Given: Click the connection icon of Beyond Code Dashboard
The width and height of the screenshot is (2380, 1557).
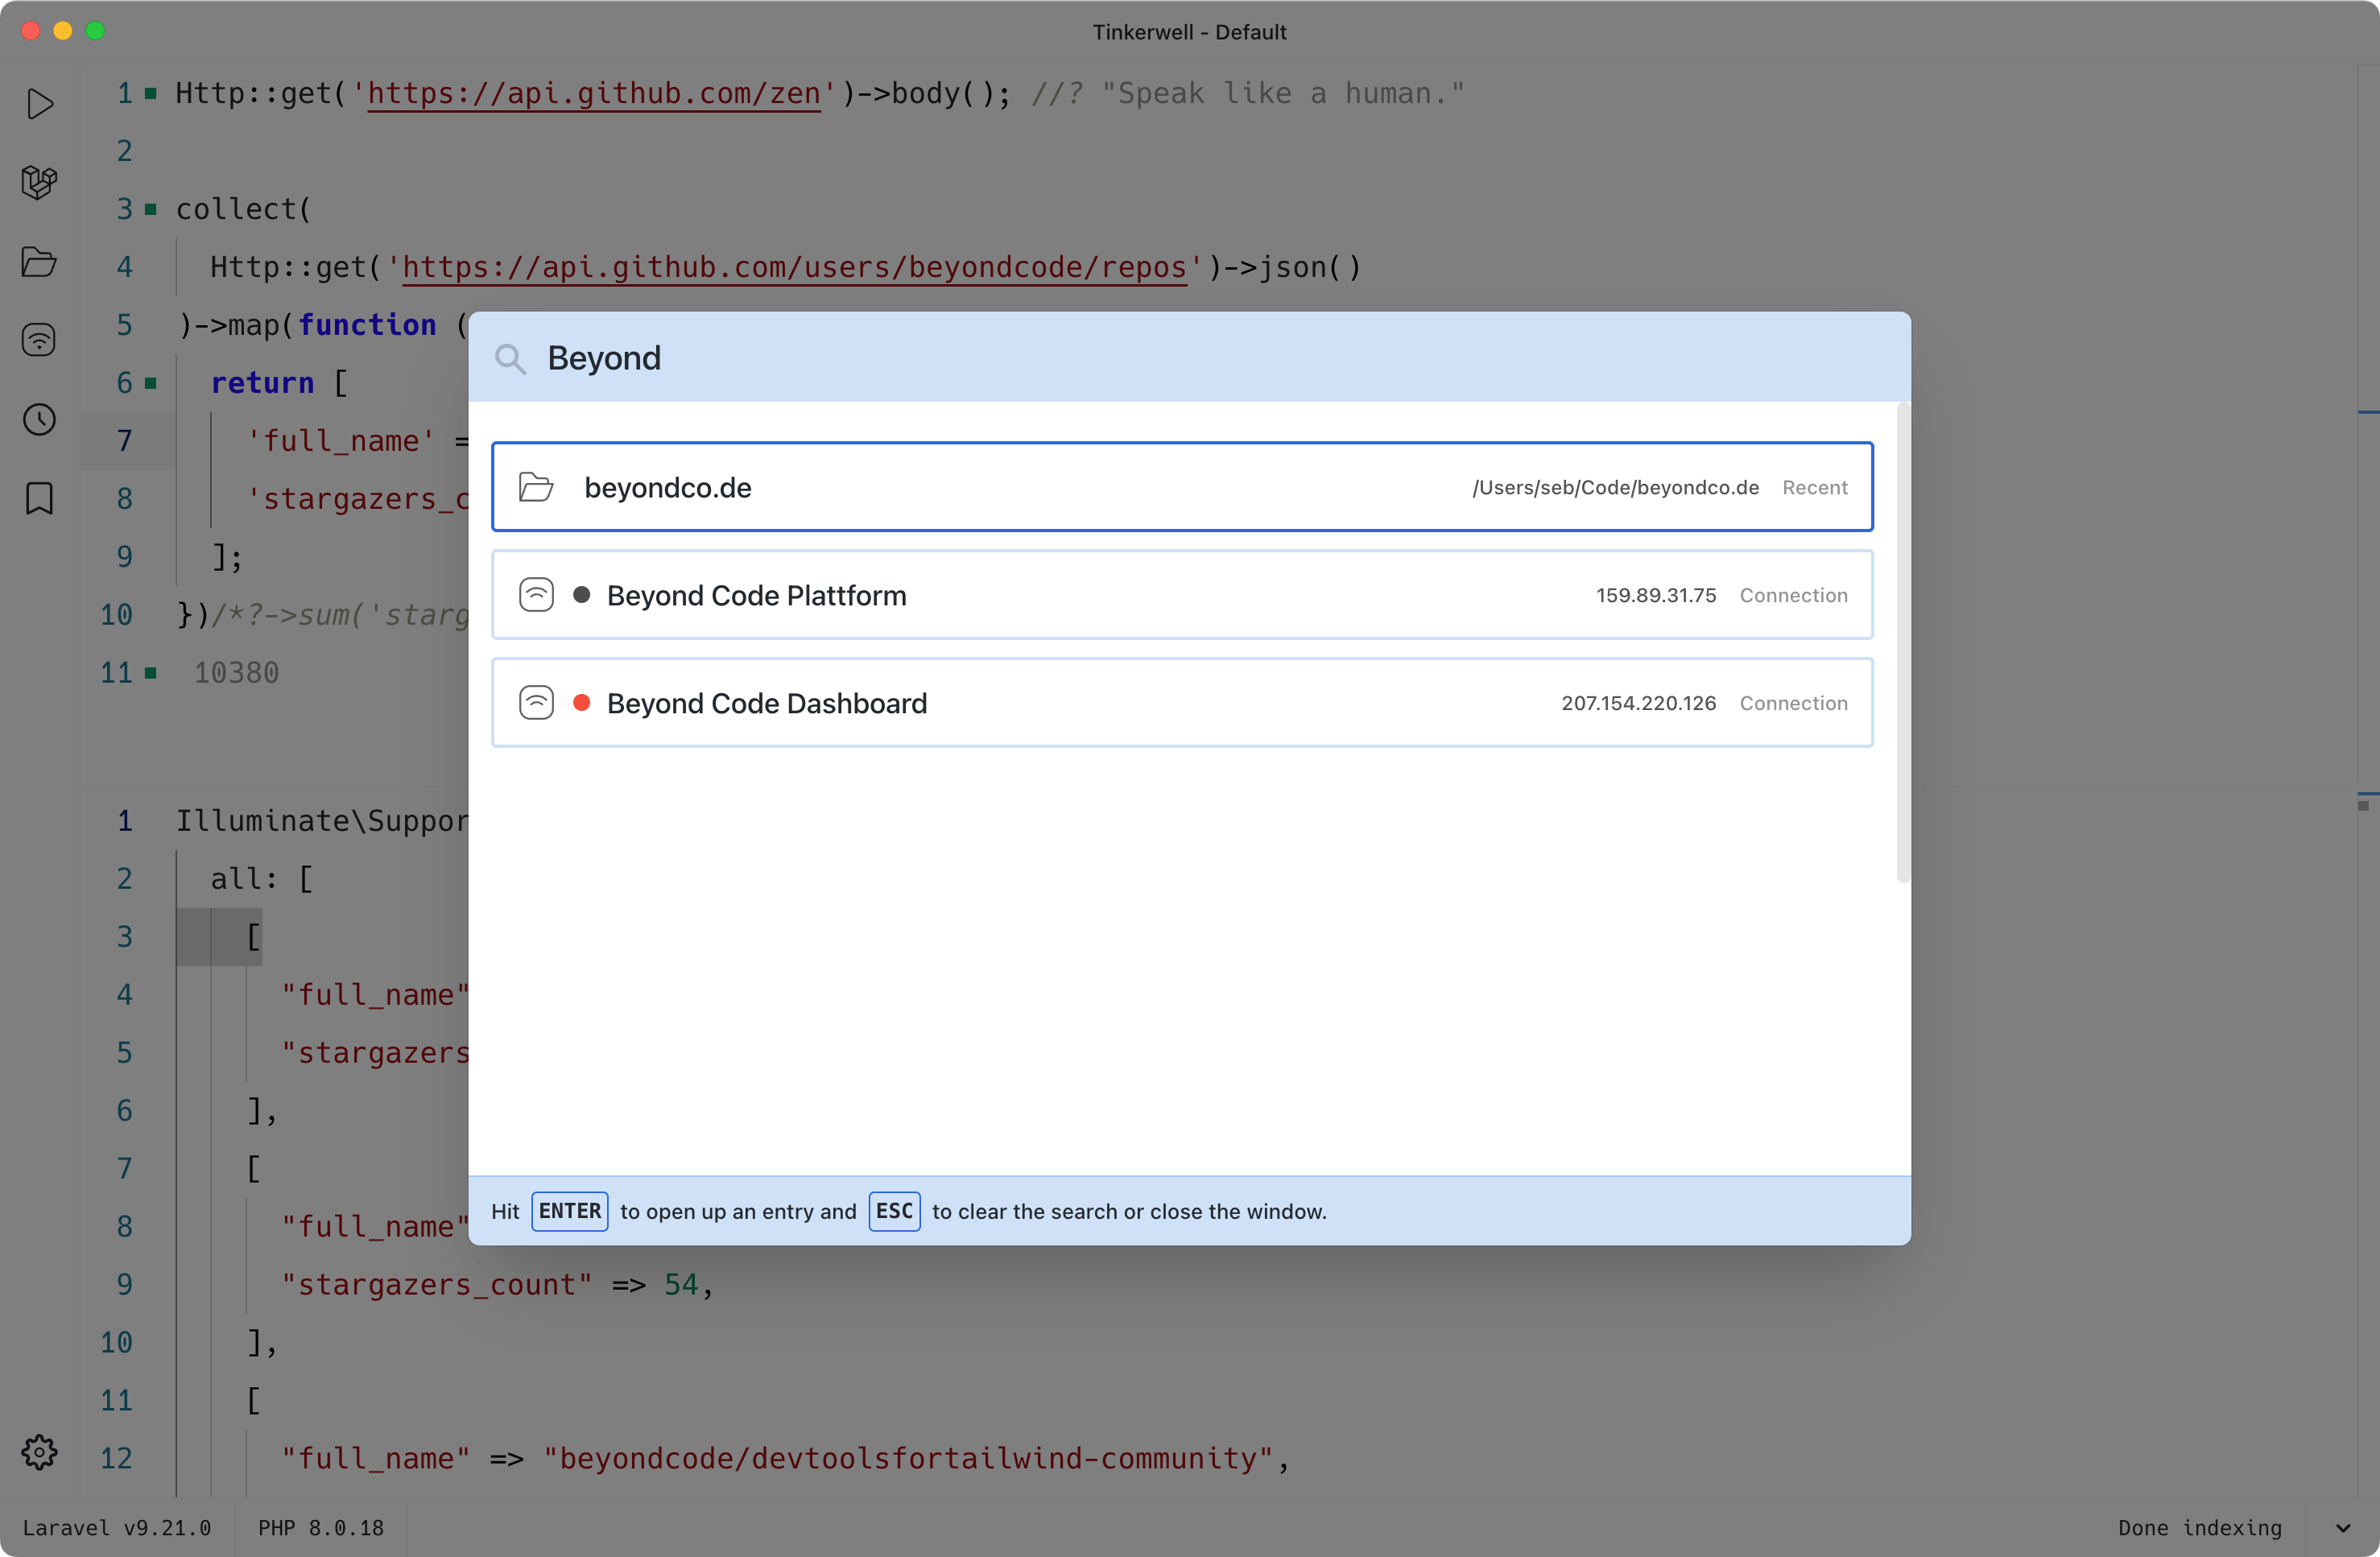Looking at the screenshot, I should coord(536,703).
